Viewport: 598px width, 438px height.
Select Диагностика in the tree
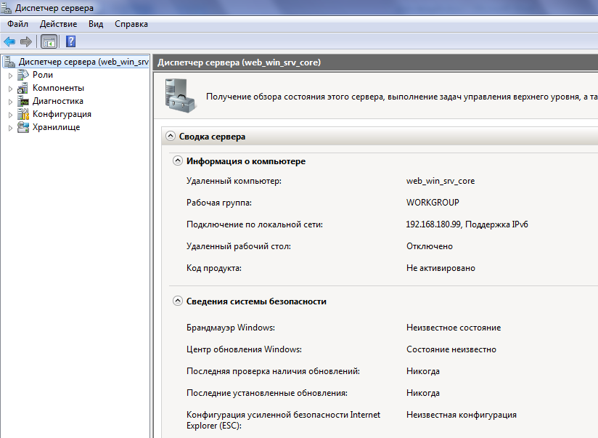point(58,101)
